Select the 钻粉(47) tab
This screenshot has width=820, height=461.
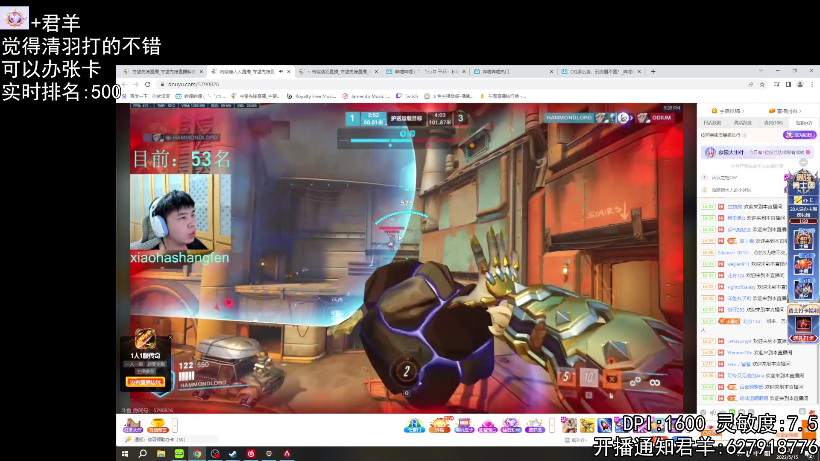(x=804, y=123)
